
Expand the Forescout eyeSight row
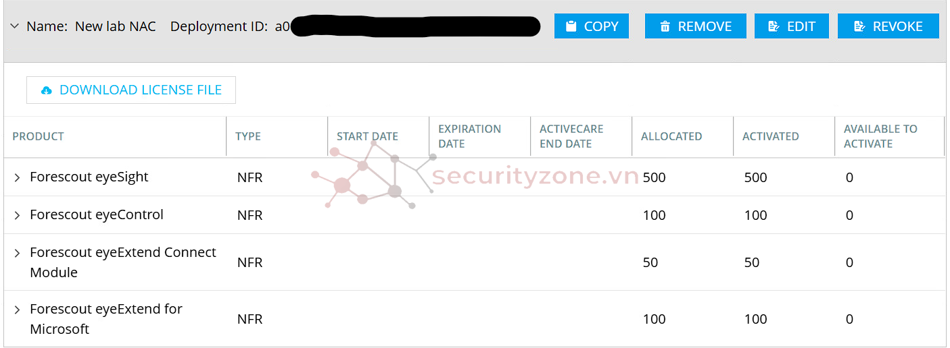pyautogui.click(x=18, y=177)
